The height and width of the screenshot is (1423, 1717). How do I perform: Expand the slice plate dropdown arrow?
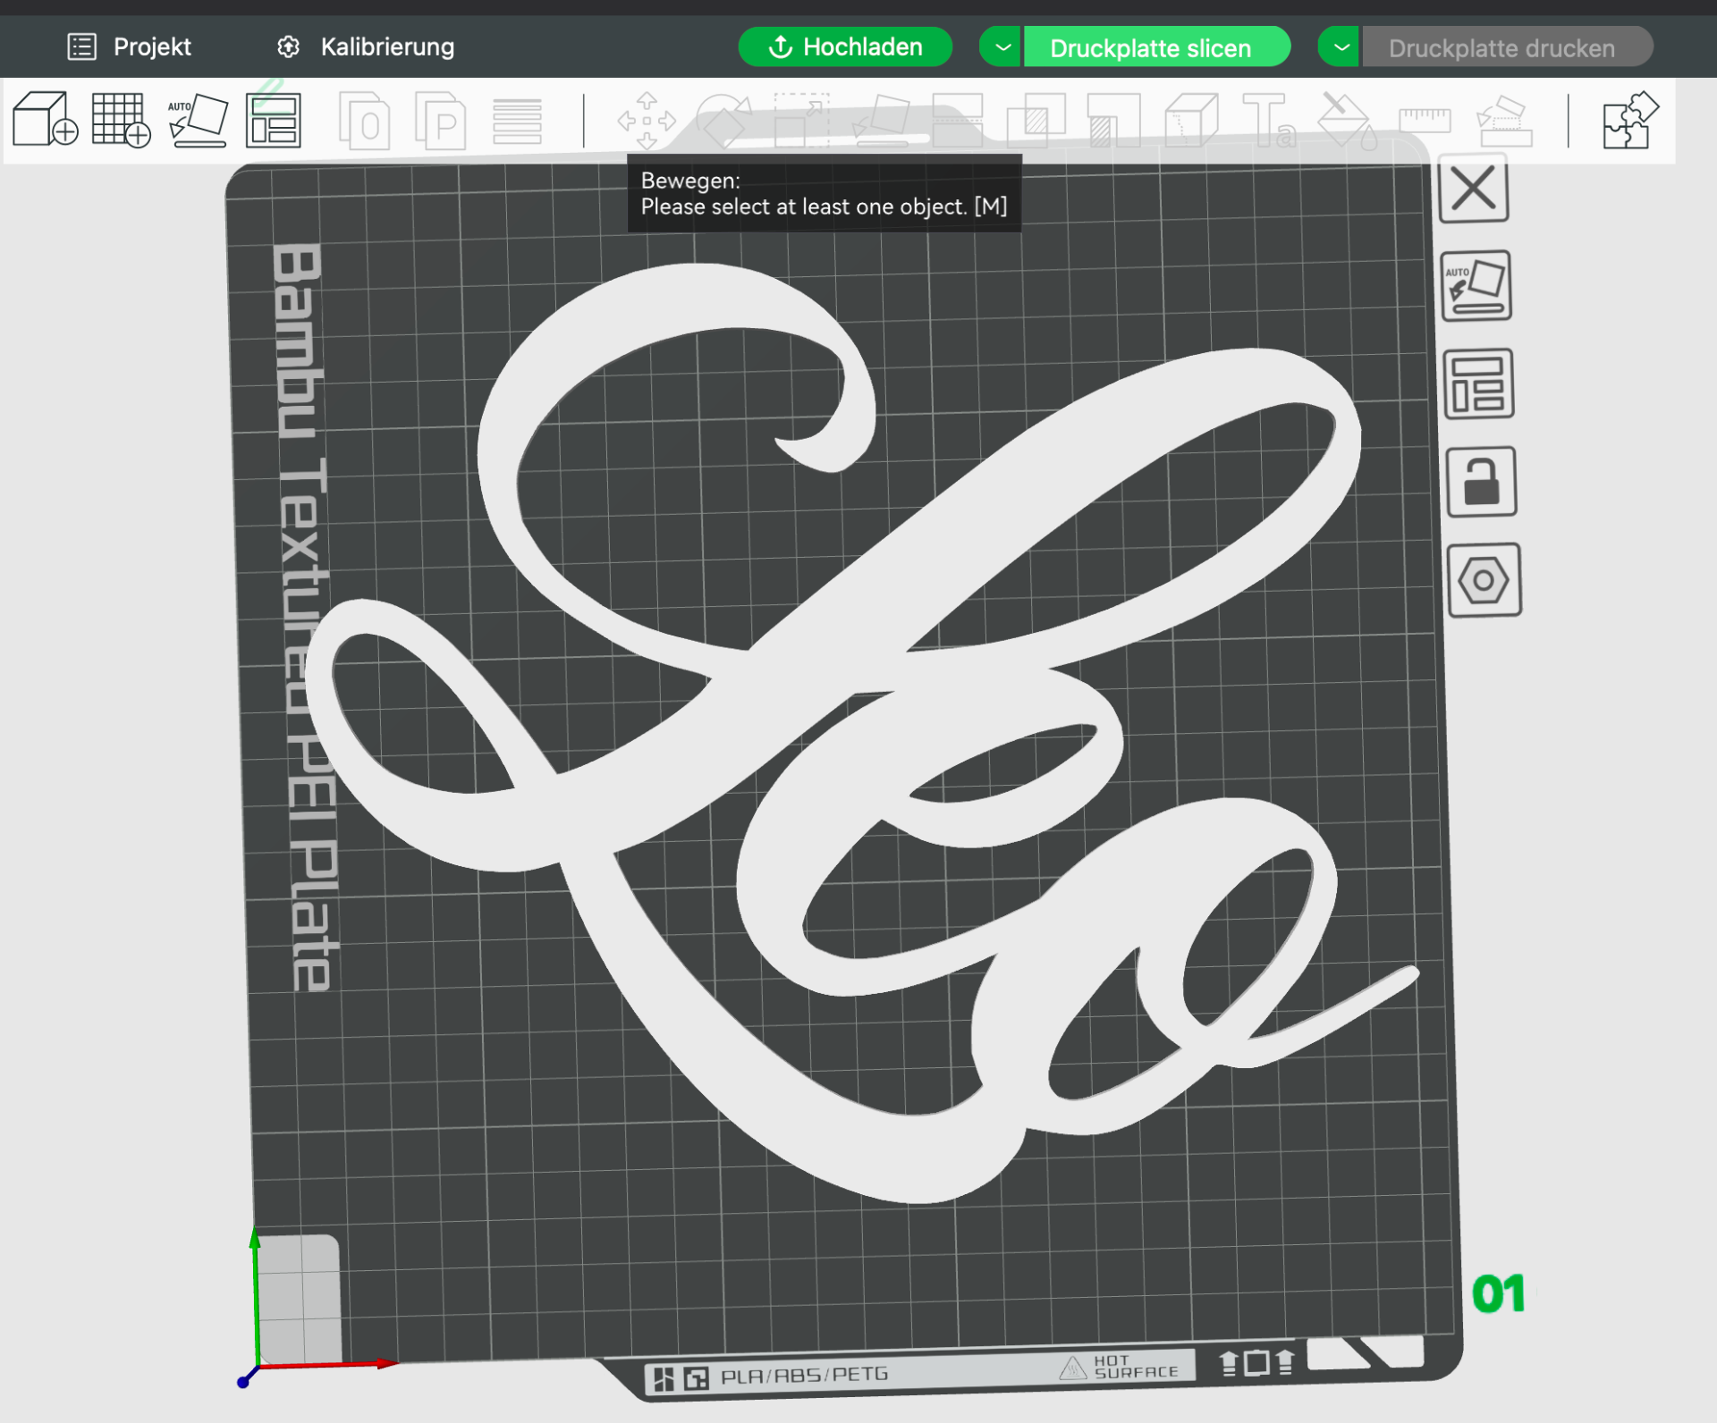pos(1002,47)
